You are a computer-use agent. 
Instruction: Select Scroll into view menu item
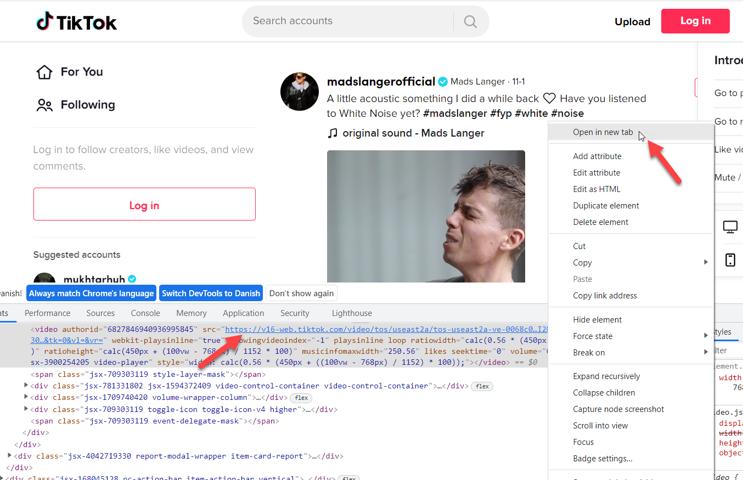click(631, 426)
